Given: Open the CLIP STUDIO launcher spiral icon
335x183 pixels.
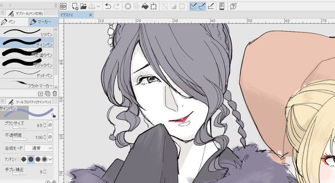Looking at the screenshot, I should tap(63, 6).
